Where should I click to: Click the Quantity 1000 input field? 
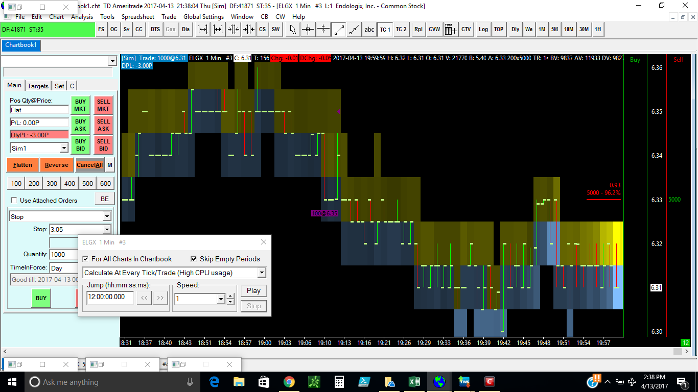click(63, 254)
